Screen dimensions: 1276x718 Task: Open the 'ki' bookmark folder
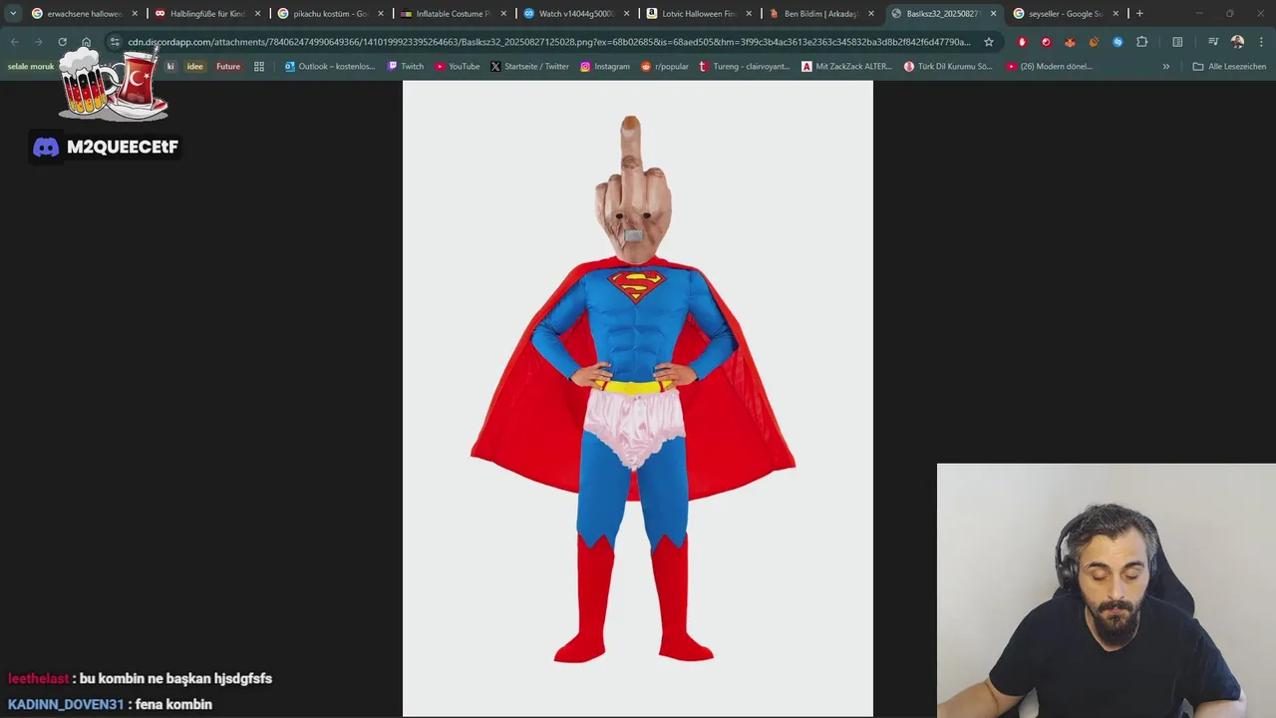point(170,67)
